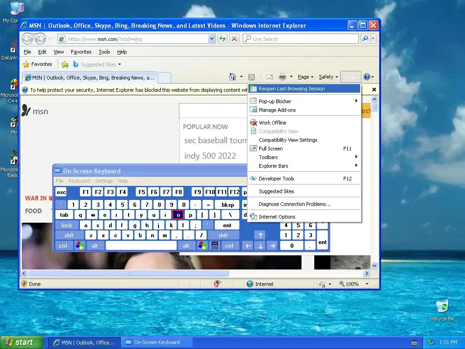Select Work Offline menu entry
Screen dimensions: 465x349
(304, 123)
